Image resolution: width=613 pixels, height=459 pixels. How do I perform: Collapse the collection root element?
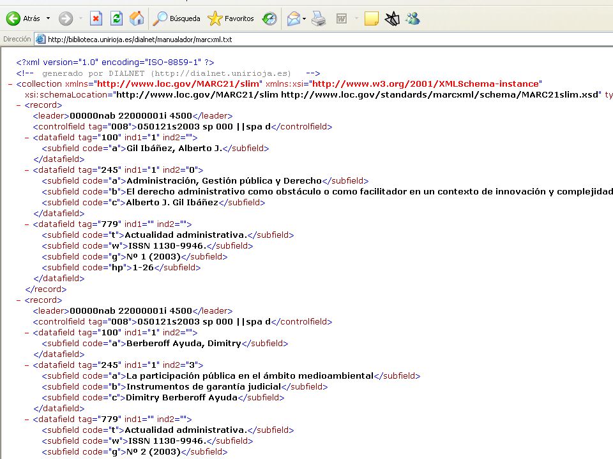[x=10, y=84]
